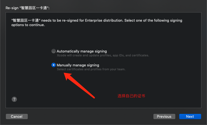Click the arrowhead tip of the red arrow
The width and height of the screenshot is (207, 125).
click(x=66, y=74)
